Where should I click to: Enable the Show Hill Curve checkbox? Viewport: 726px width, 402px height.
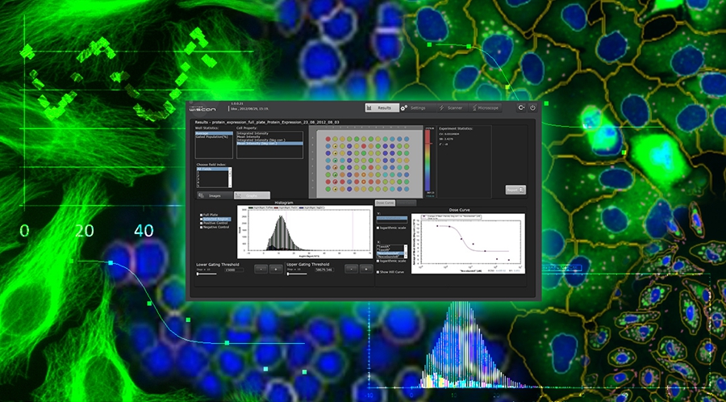[x=378, y=272]
